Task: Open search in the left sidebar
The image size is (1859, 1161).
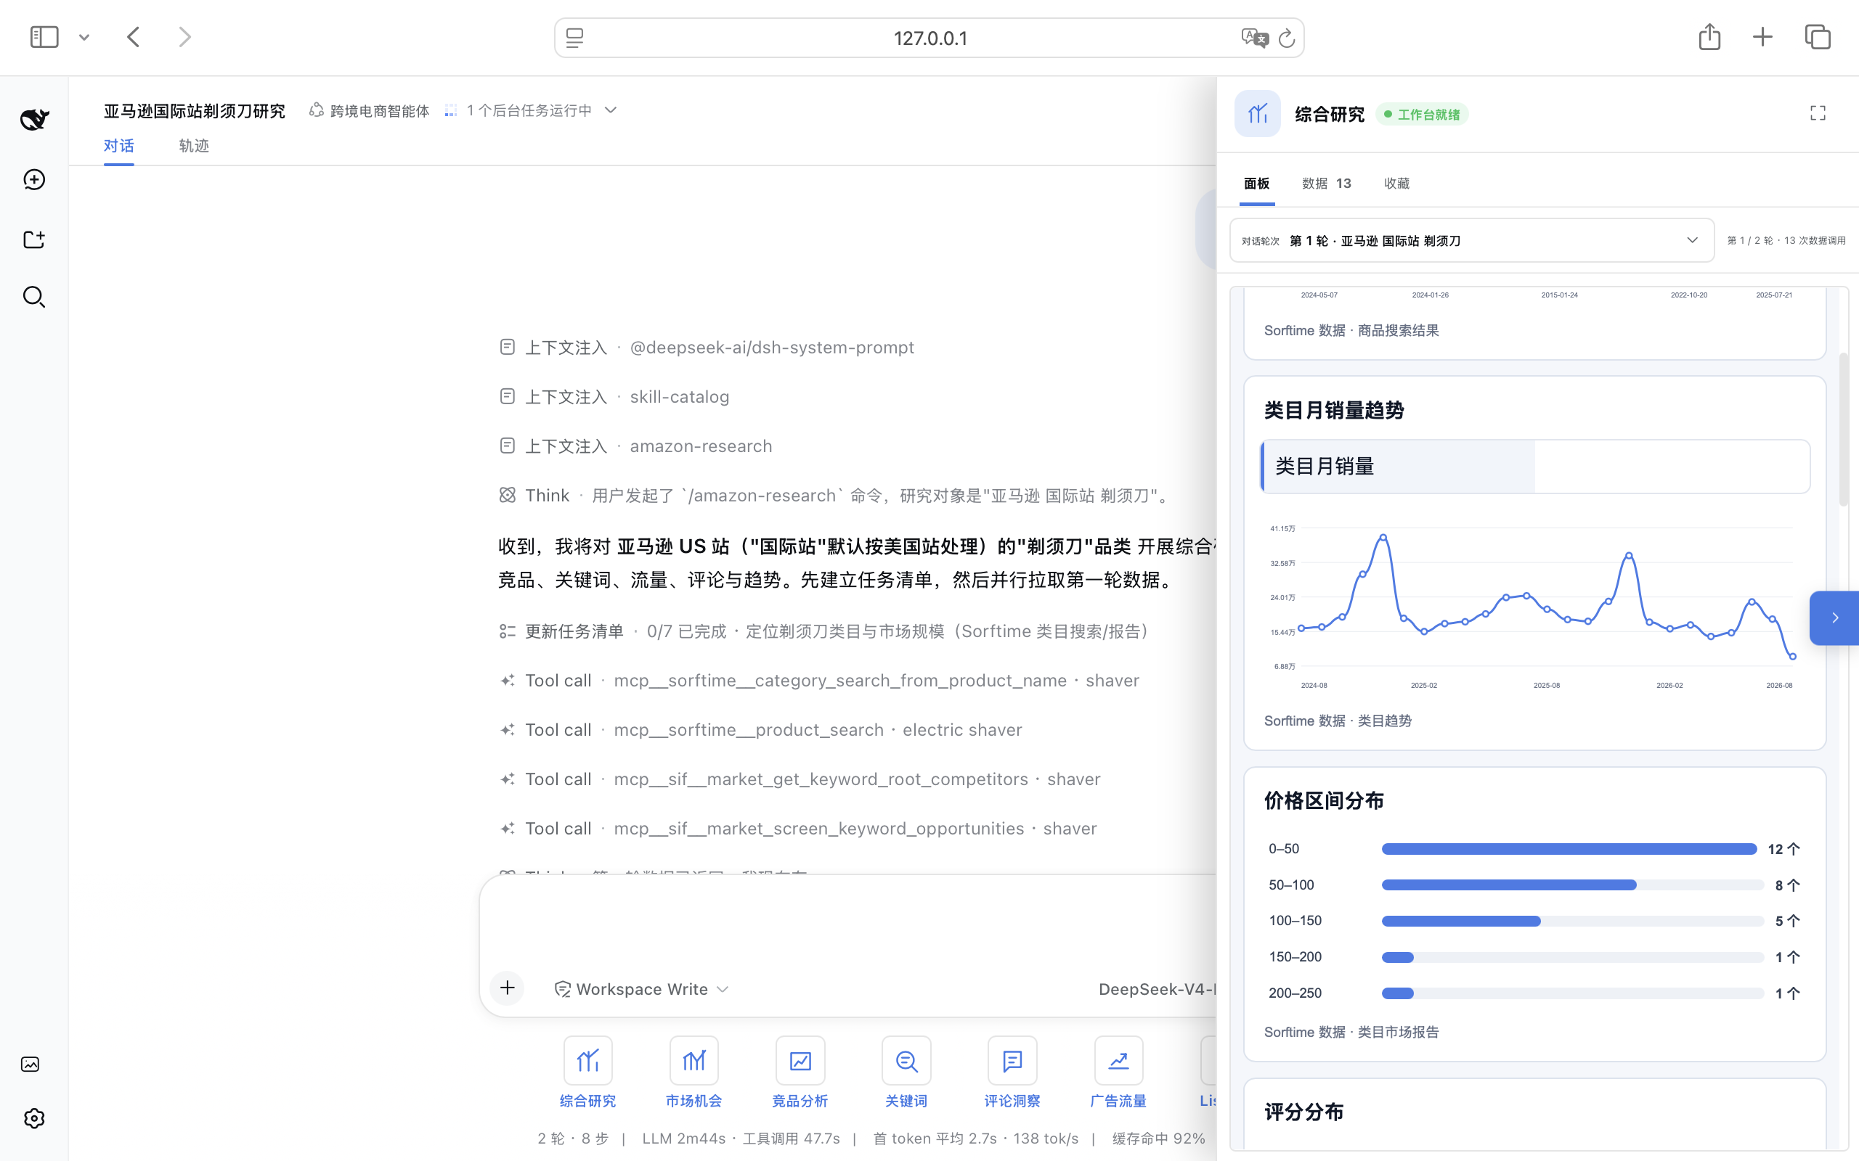Action: 34,298
